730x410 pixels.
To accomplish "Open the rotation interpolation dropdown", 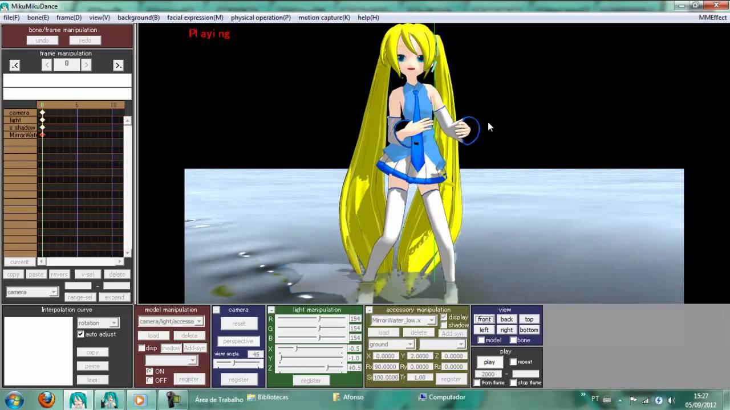I will coord(98,323).
